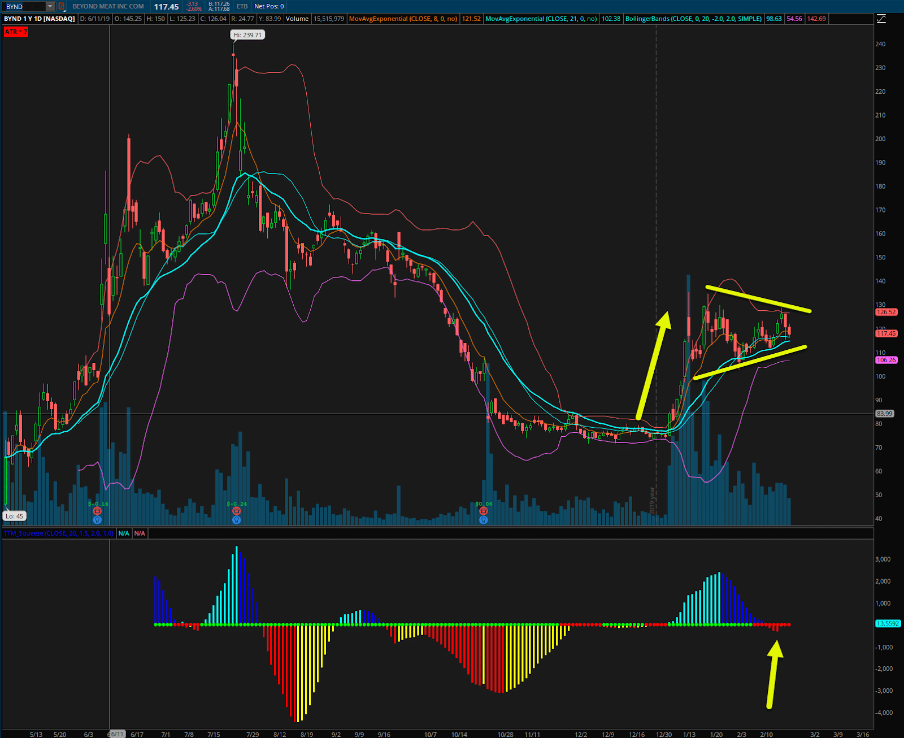Click the magenta 106.26 price axis marker

tap(886, 360)
